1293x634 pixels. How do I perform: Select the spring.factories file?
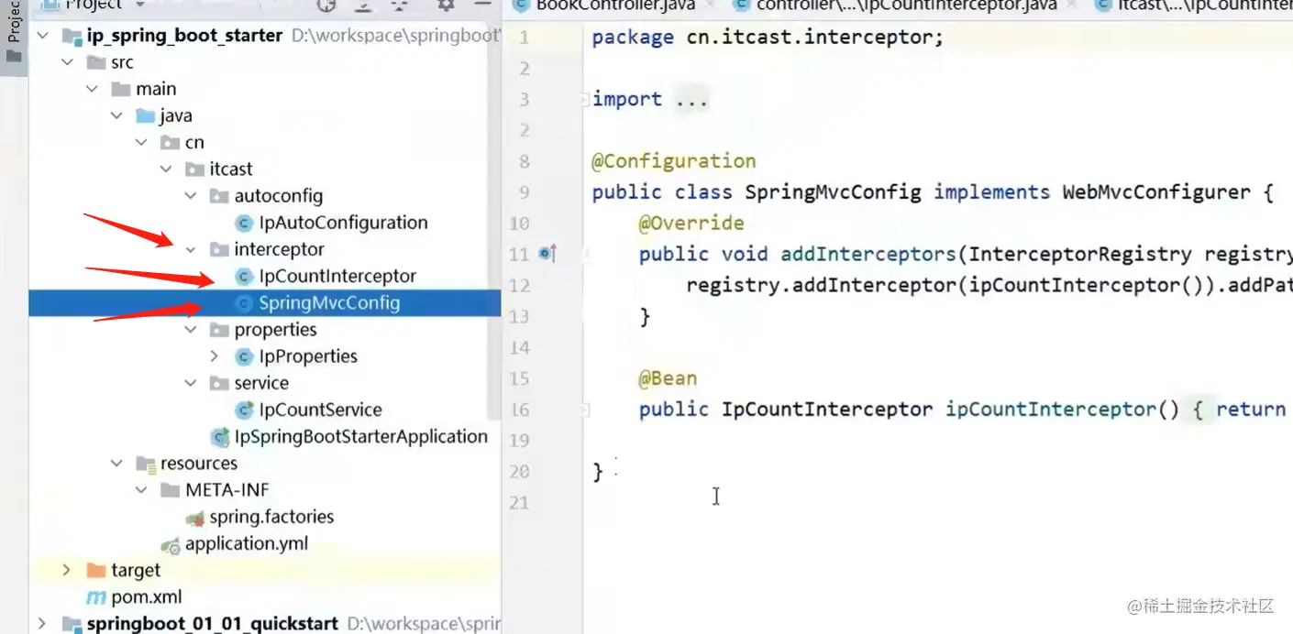pos(271,517)
